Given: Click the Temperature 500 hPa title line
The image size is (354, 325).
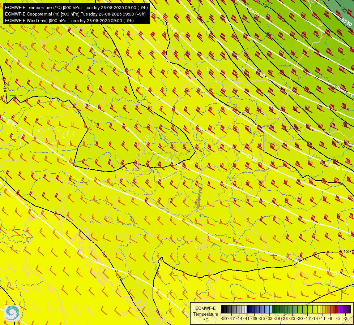Looking at the screenshot, I should click(x=76, y=8).
